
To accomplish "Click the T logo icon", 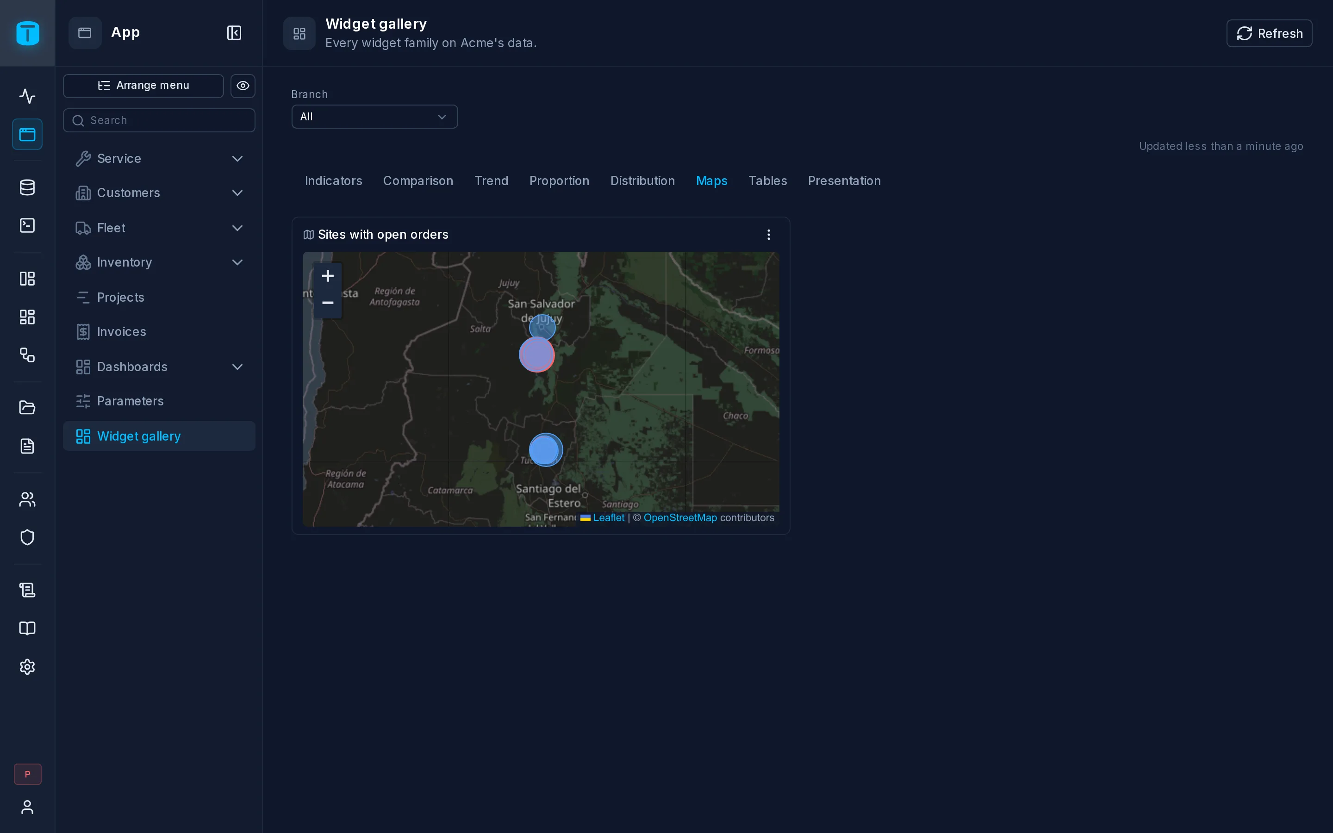I will [28, 33].
